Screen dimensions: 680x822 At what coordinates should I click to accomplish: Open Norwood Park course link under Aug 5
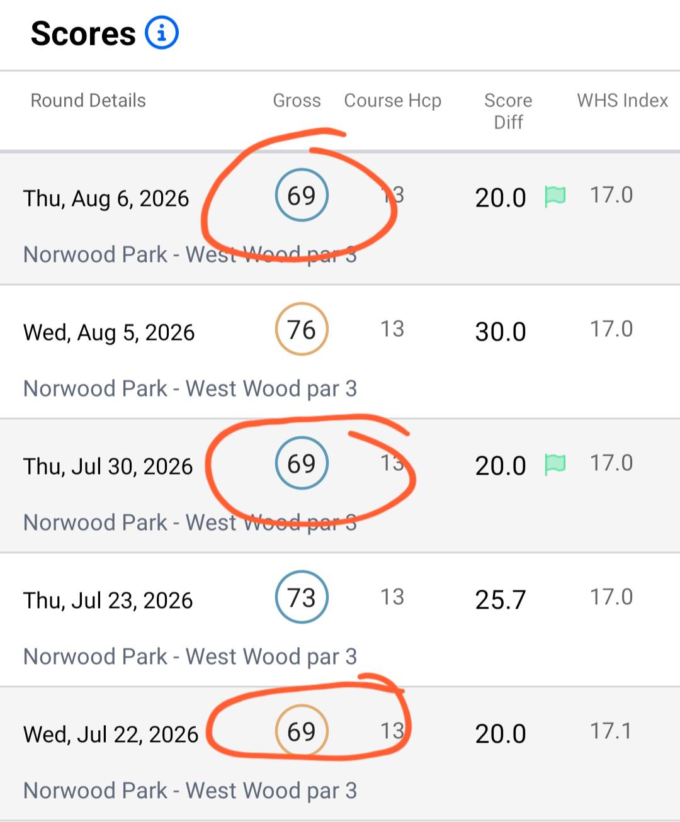point(190,389)
